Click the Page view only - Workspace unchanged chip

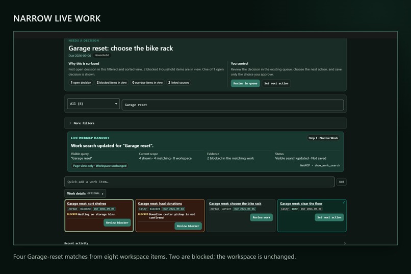click(99, 166)
